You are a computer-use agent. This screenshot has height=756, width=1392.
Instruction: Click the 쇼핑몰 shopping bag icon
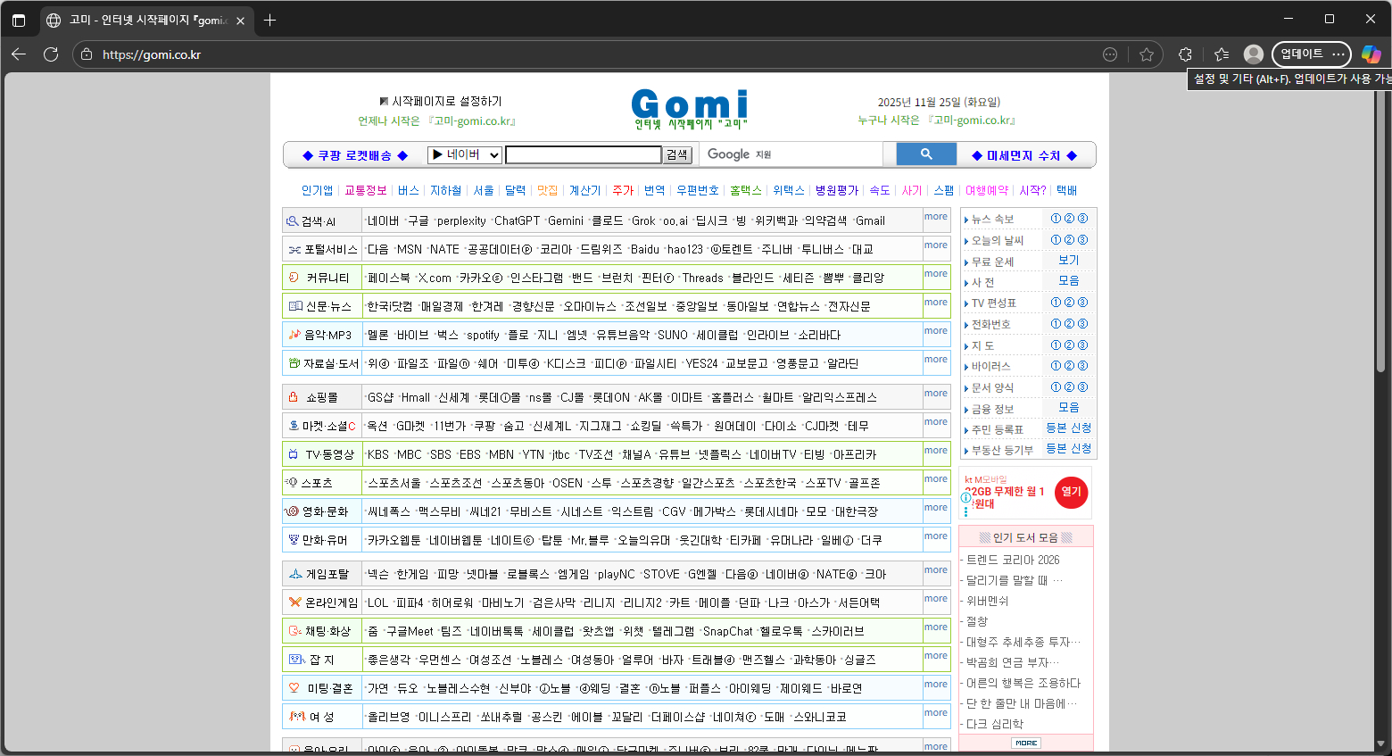pos(292,396)
